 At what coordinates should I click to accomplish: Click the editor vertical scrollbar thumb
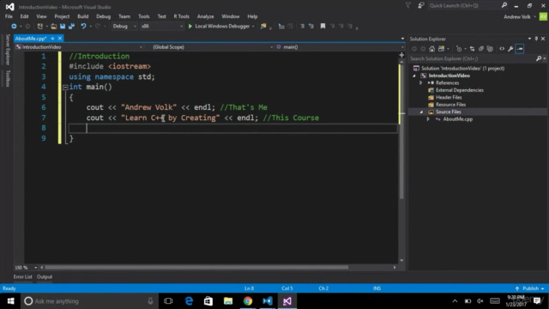(401, 131)
